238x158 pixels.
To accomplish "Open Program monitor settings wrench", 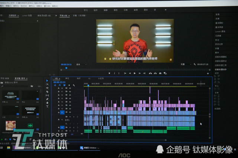I will (x=195, y=64).
